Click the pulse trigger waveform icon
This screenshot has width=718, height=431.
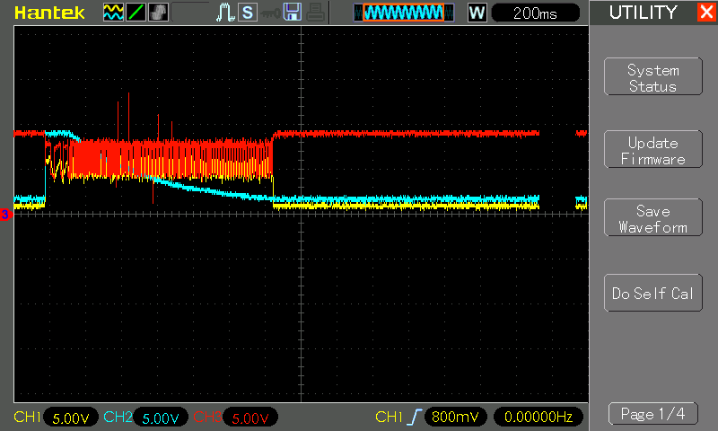[x=225, y=13]
